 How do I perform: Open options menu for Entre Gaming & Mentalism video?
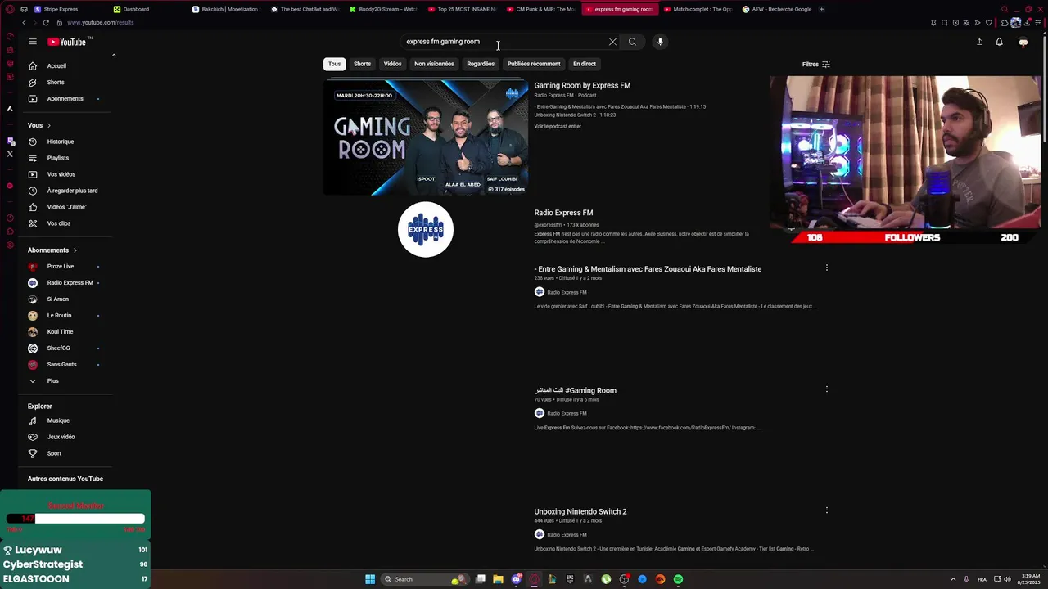[x=826, y=268]
